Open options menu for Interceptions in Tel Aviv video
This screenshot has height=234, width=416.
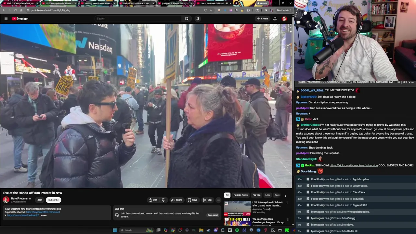tap(288, 203)
